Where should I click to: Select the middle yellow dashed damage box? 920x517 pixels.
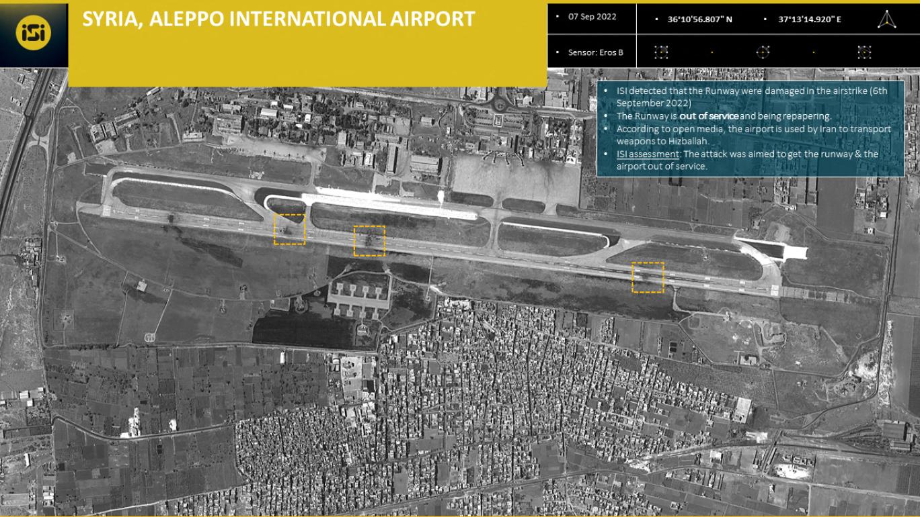(369, 241)
